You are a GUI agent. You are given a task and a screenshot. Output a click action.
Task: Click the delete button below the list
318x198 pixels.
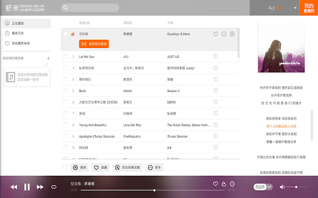(x=79, y=167)
